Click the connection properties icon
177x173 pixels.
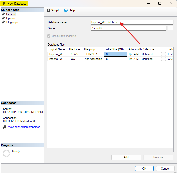point(4,127)
